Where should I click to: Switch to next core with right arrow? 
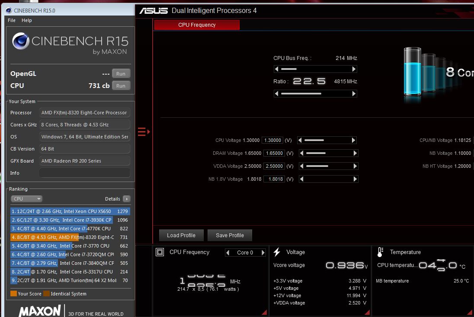(x=263, y=252)
